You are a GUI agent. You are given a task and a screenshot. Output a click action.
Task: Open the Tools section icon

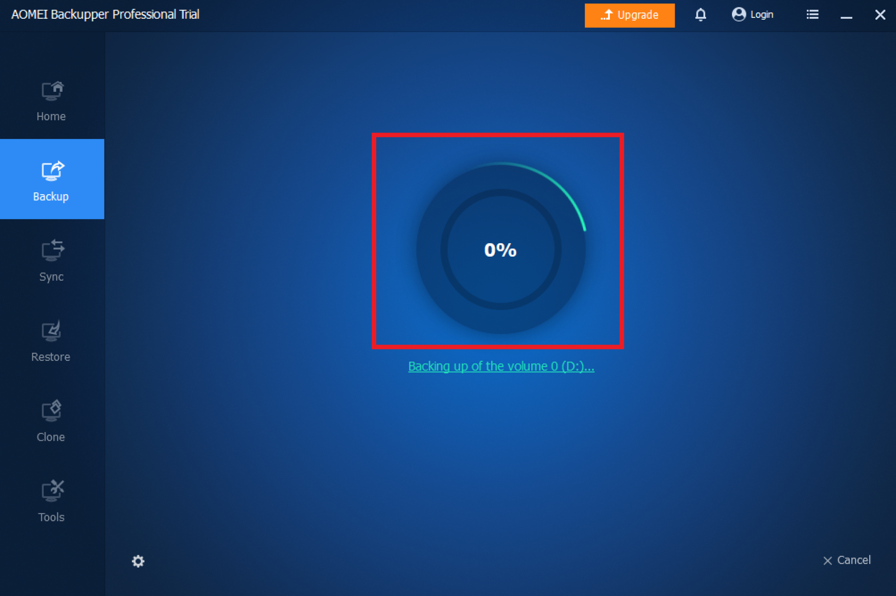pos(52,491)
